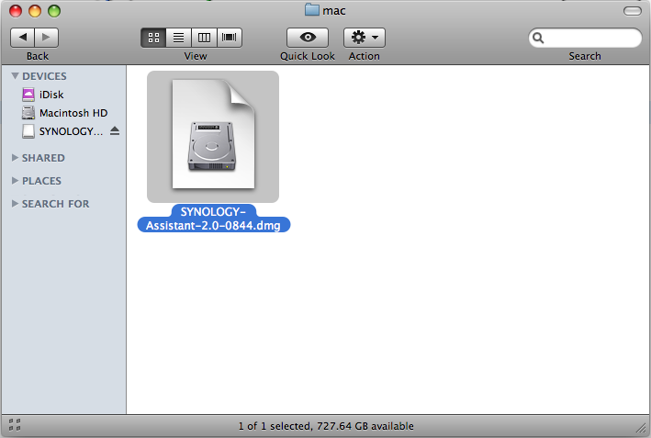Click the SYNOLOGY-Assistant-2.0-0844.dmg file name
The height and width of the screenshot is (438, 651).
click(x=213, y=219)
